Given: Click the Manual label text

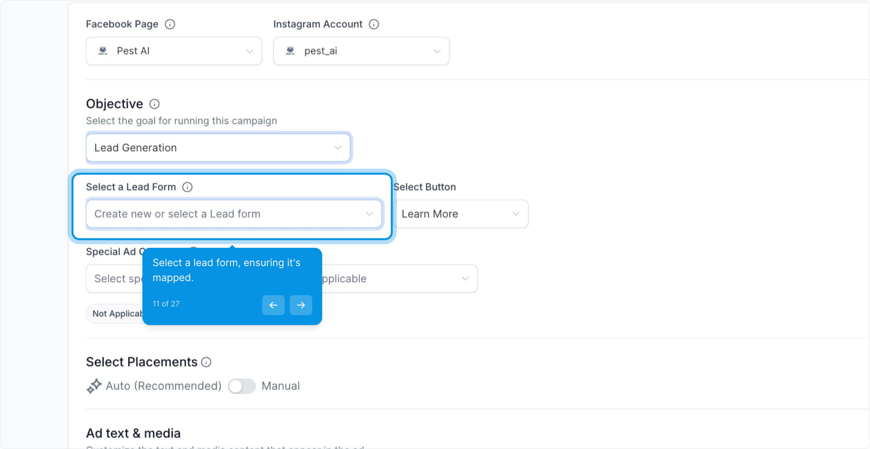Looking at the screenshot, I should [x=281, y=386].
